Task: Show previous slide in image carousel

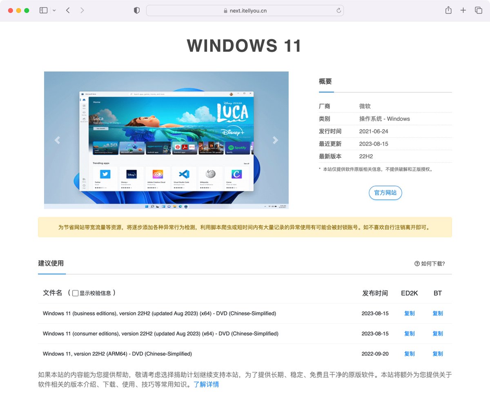Action: tap(57, 140)
